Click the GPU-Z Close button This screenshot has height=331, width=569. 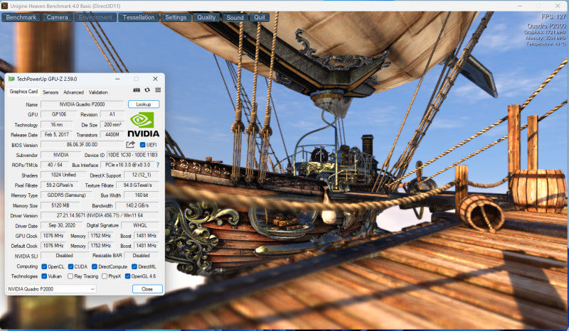[147, 289]
